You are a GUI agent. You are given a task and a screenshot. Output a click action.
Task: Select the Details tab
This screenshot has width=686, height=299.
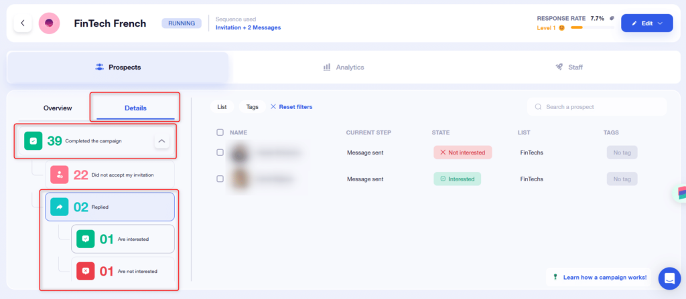[x=135, y=108]
